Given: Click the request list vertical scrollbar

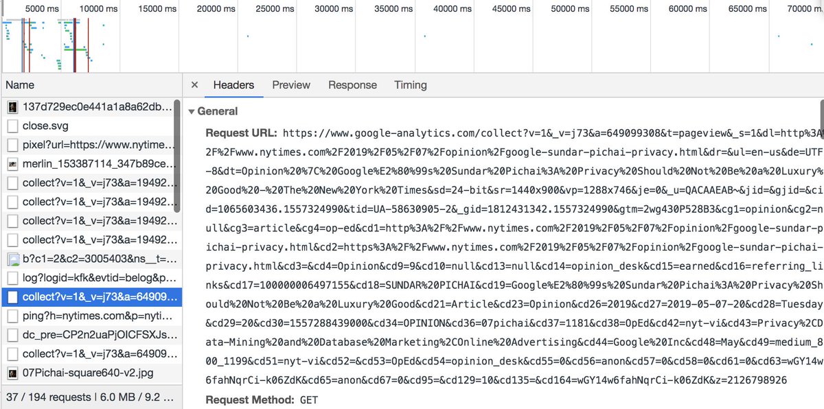Looking at the screenshot, I should tap(176, 156).
